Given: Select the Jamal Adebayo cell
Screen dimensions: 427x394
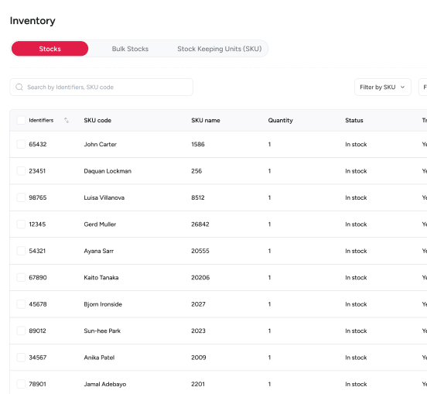Looking at the screenshot, I should 105,384.
